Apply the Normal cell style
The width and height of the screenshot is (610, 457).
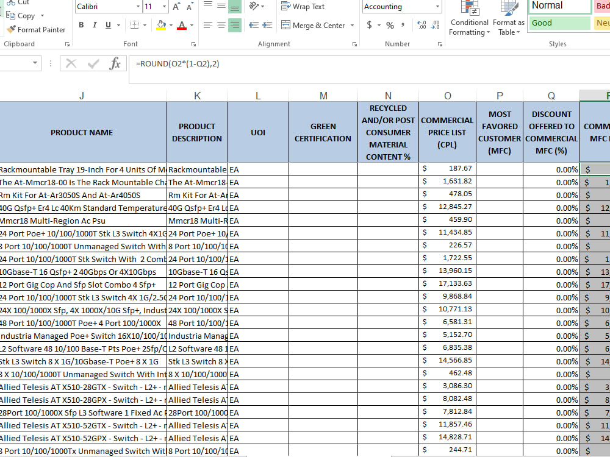pyautogui.click(x=559, y=6)
